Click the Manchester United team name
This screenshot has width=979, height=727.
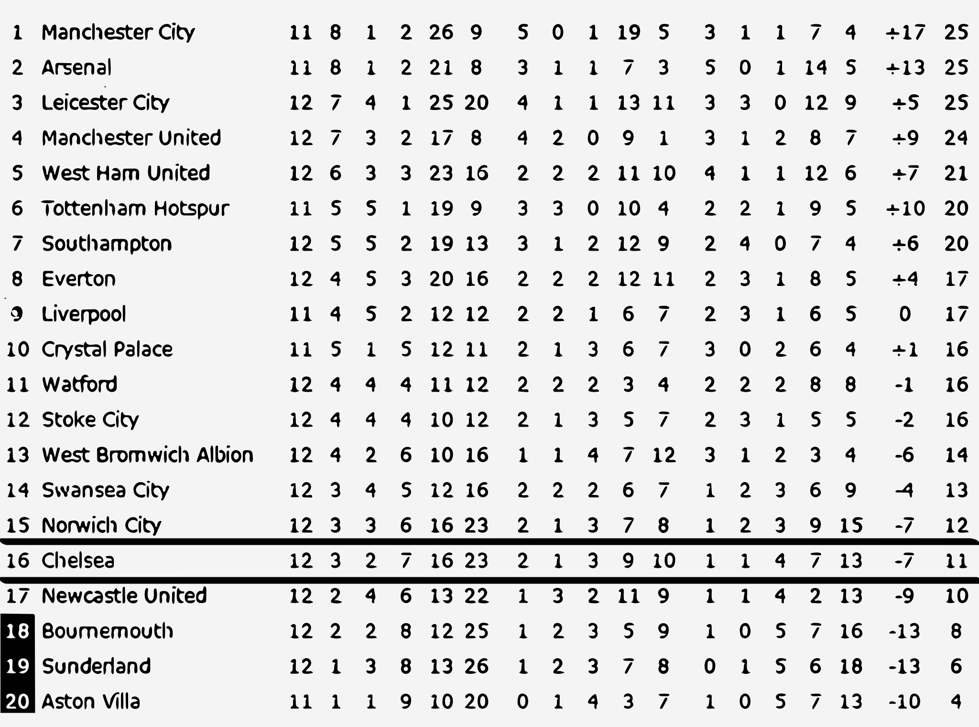point(131,138)
